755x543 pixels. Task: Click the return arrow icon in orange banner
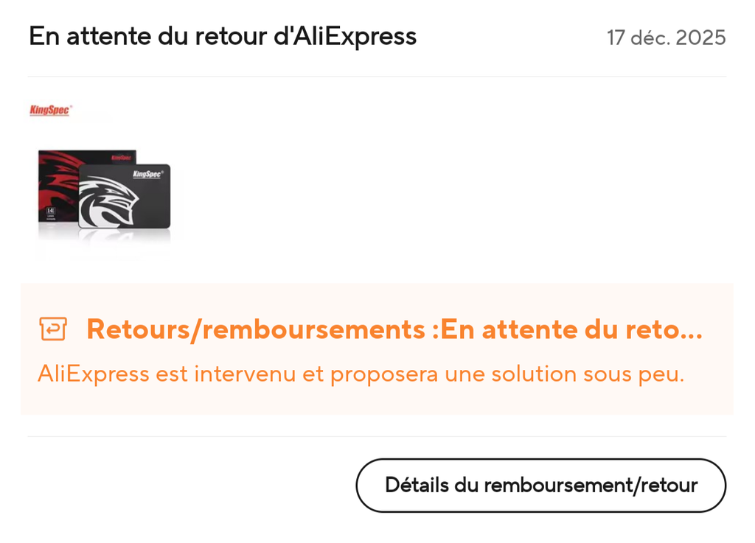pyautogui.click(x=53, y=329)
